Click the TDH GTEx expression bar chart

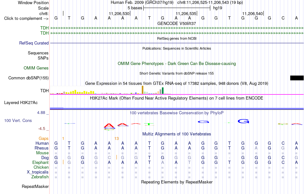click(x=110, y=90)
